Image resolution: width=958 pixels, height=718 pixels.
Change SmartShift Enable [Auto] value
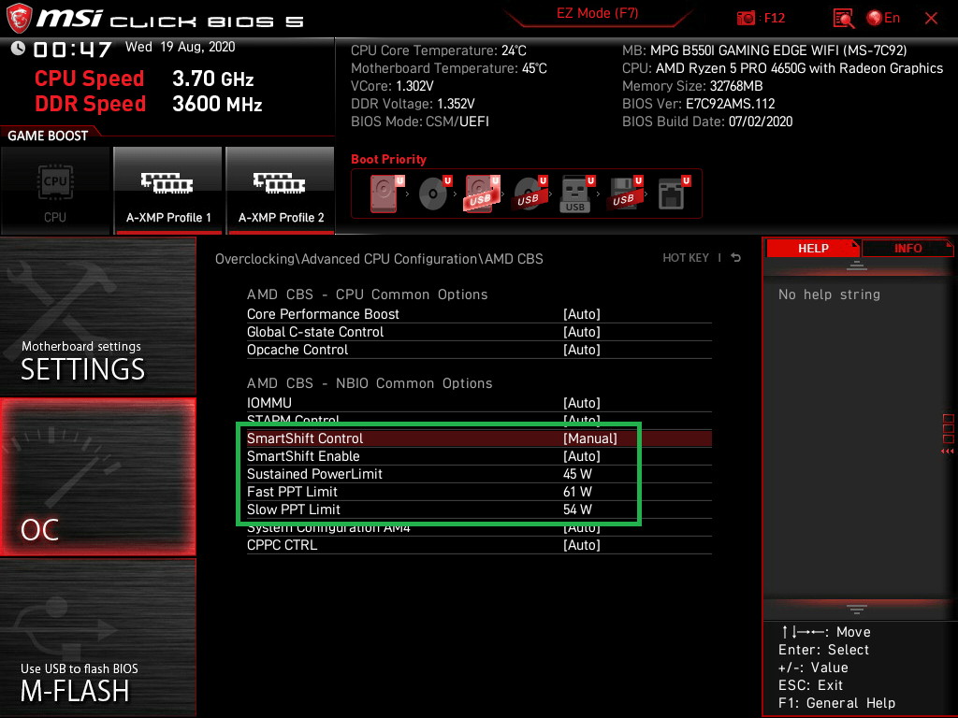[x=582, y=456]
